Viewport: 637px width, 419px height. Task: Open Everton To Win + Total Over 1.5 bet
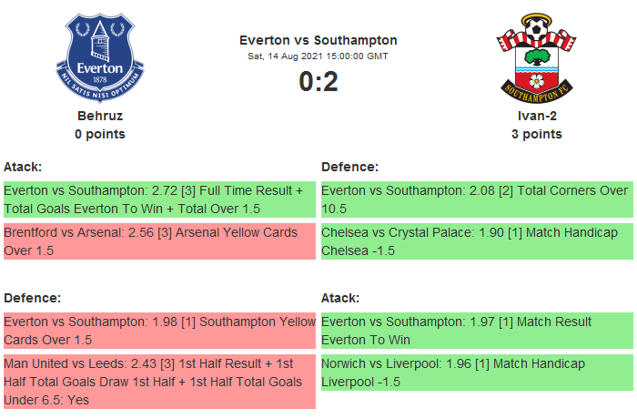click(159, 199)
